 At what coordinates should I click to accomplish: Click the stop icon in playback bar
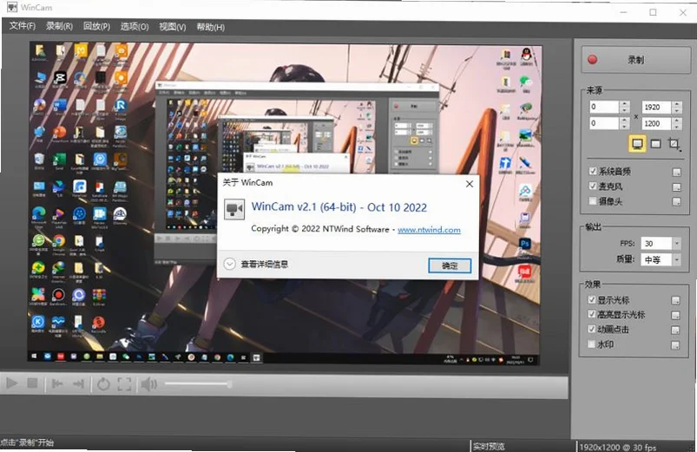point(32,383)
